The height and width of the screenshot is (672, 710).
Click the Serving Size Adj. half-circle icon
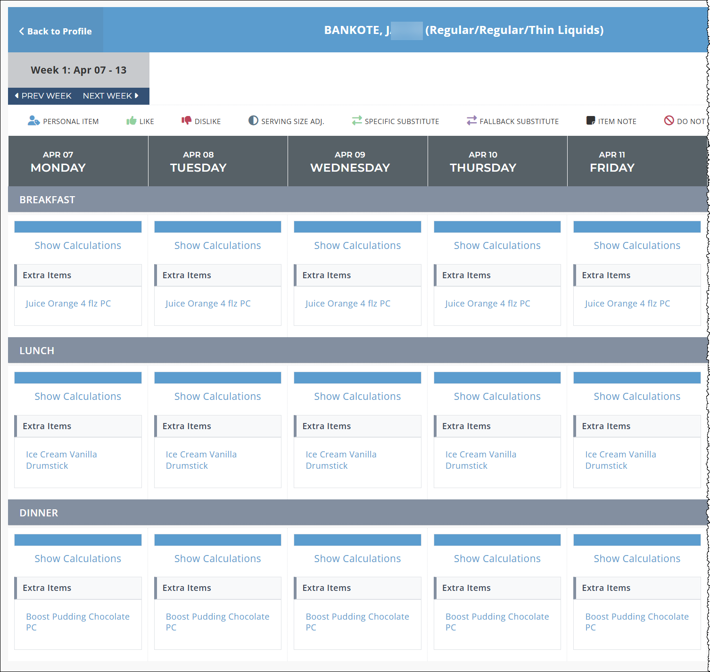[x=253, y=121]
